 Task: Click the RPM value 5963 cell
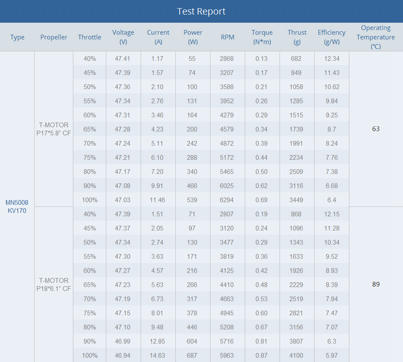coord(227,355)
